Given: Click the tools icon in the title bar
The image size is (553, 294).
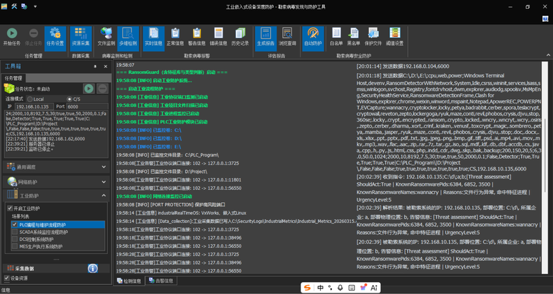Looking at the screenshot, I should (14, 6).
